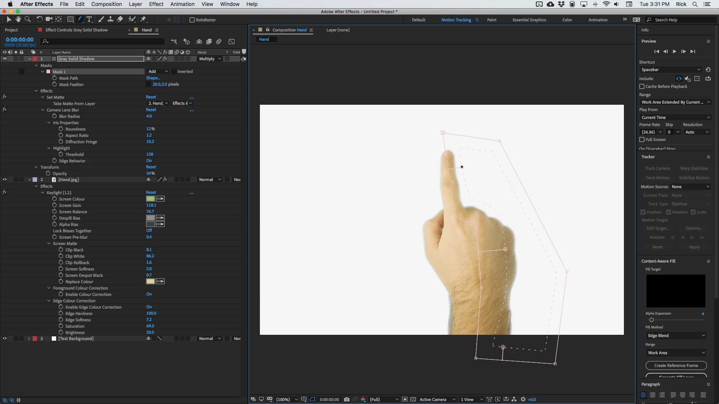The width and height of the screenshot is (719, 404).
Task: Hide the Gray Solid Shadow layer
Action: tap(5, 59)
